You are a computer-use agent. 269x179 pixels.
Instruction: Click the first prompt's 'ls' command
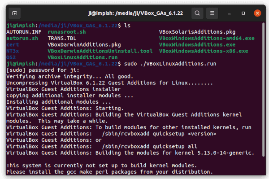pos(127,26)
